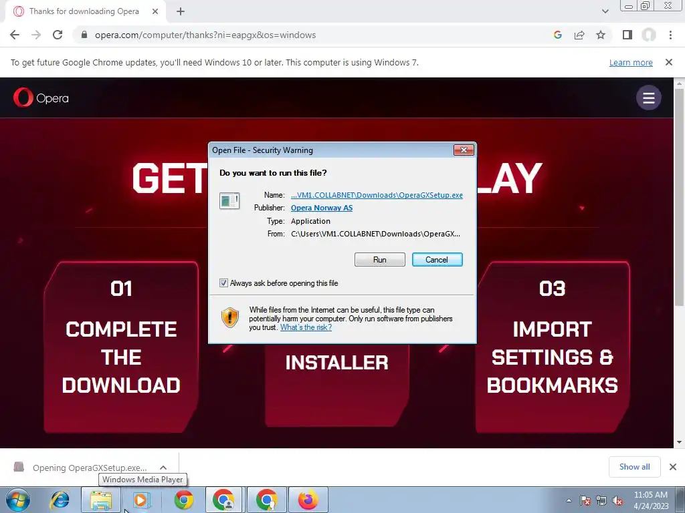Open the Chrome side panel
The width and height of the screenshot is (685, 513).
[x=627, y=35]
